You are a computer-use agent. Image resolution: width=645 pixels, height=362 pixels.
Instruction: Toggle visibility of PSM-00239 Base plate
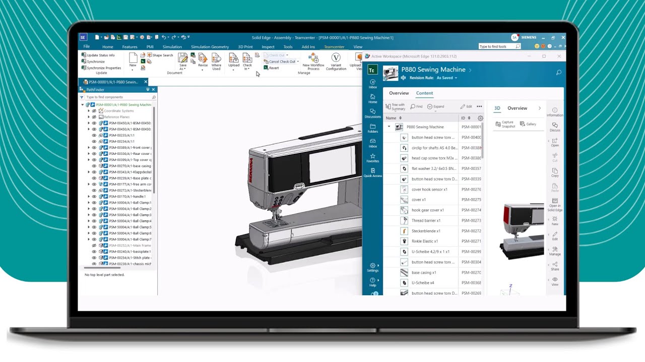(94, 178)
